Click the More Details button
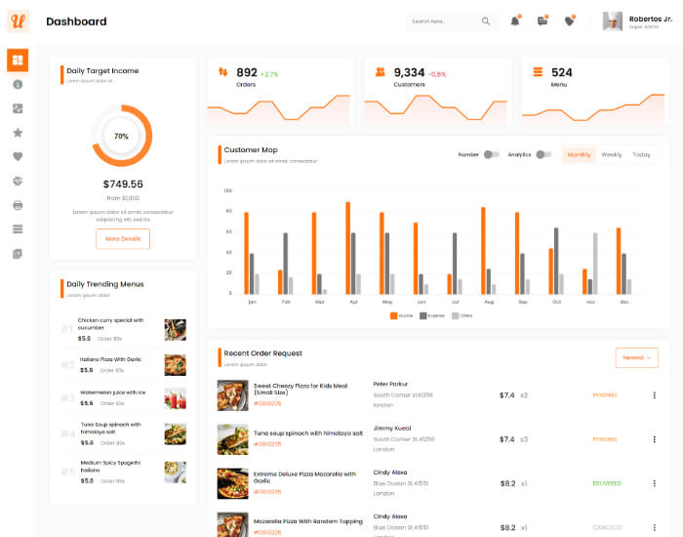683x537 pixels. [x=123, y=238]
